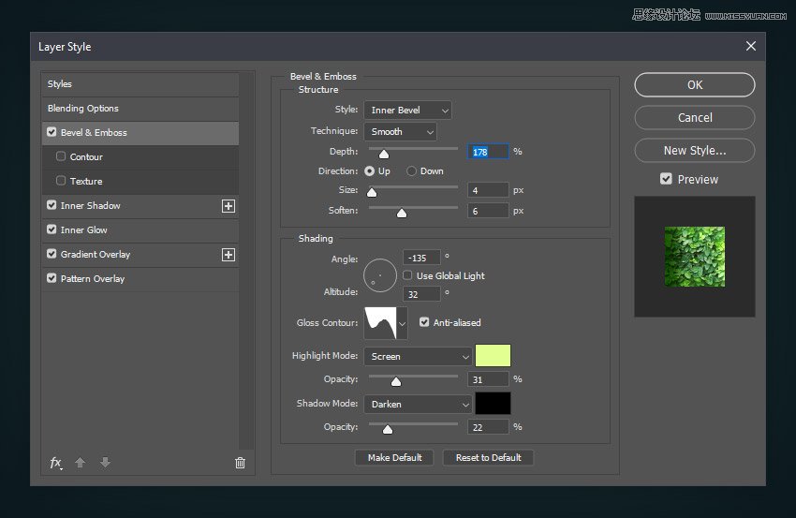
Task: Open the Shadow Mode dropdown set to Darken
Action: tap(418, 405)
